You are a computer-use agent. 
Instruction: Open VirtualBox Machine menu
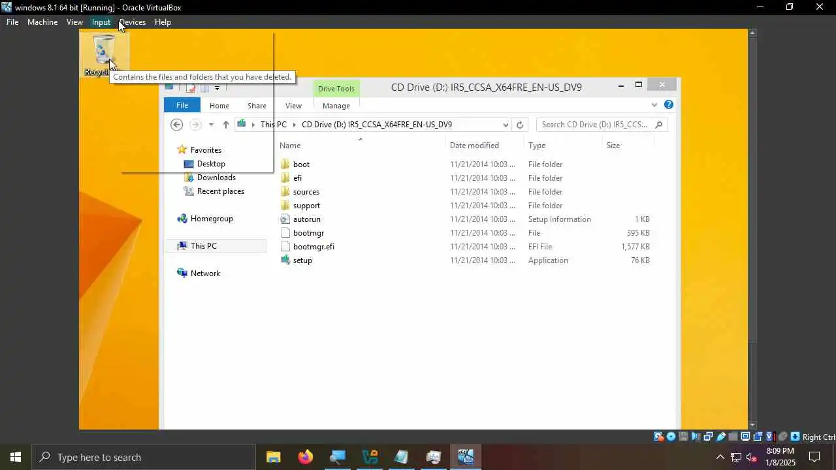42,22
